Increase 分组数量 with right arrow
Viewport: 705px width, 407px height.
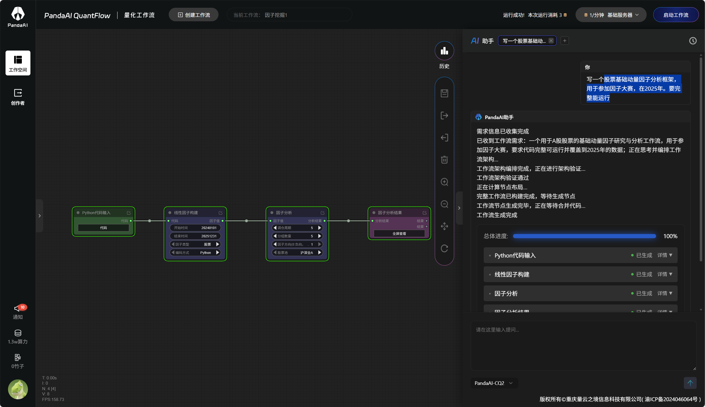coord(319,236)
